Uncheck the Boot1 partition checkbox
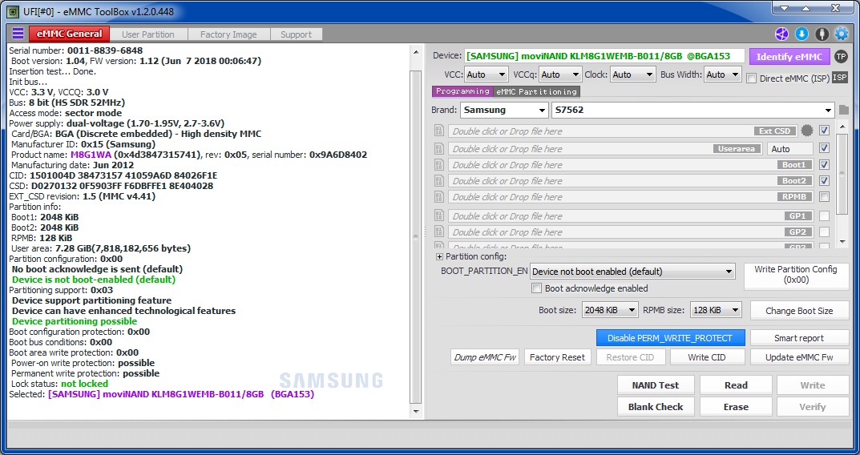The image size is (860, 455). [824, 164]
